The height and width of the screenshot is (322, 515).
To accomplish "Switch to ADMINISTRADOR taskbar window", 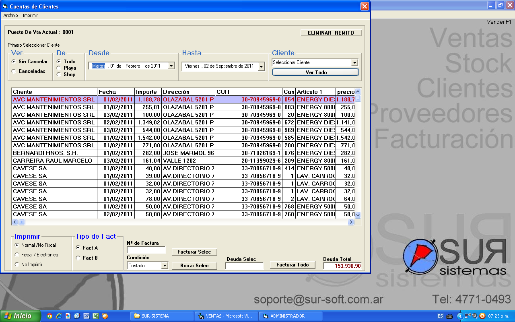I will tap(290, 316).
